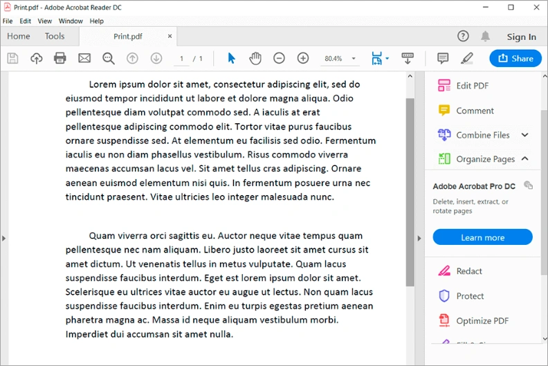548x366 pixels.
Task: Click the Save file icon
Action: pyautogui.click(x=12, y=58)
